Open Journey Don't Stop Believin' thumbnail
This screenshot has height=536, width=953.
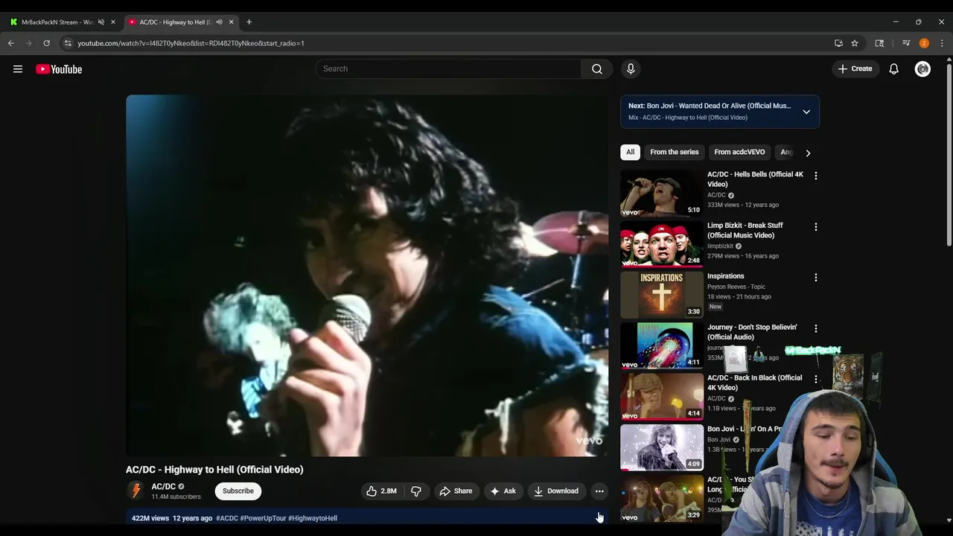[x=662, y=345]
